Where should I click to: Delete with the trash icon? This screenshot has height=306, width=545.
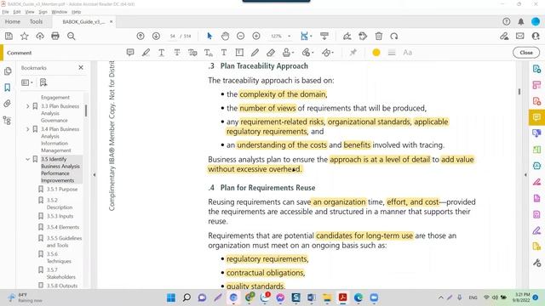click(379, 36)
